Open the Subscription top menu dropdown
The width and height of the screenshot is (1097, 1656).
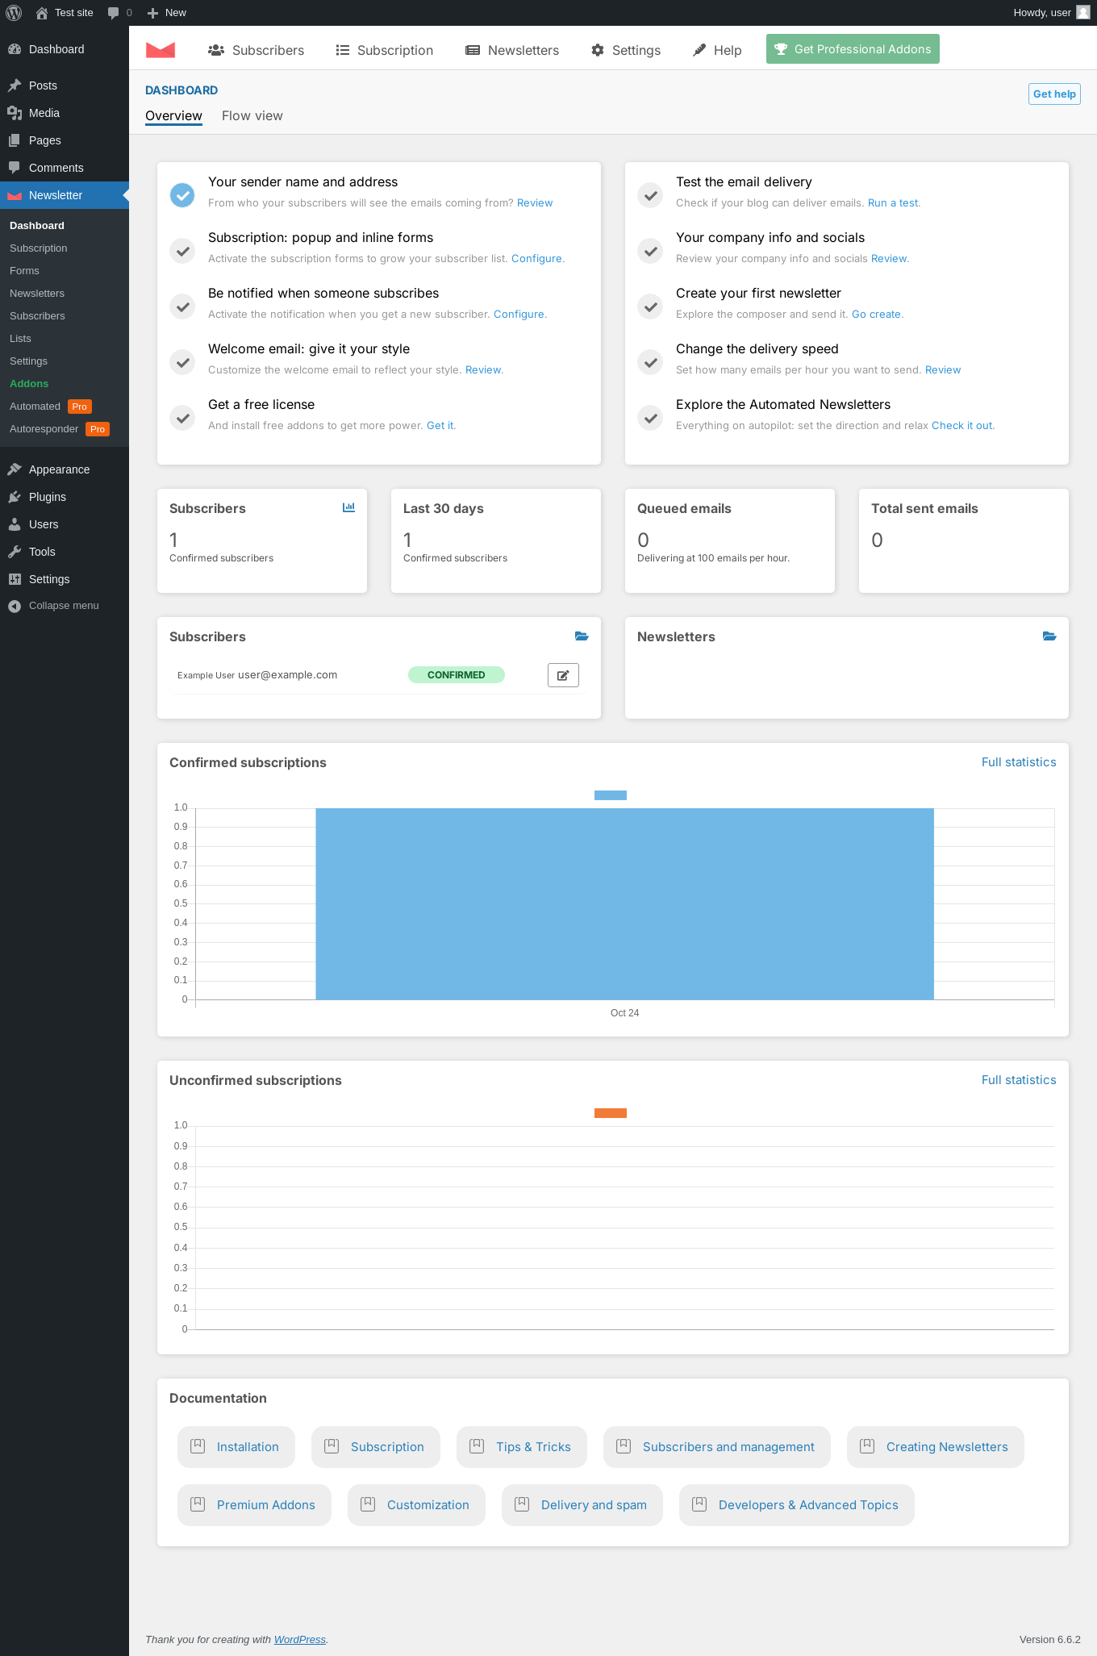[x=385, y=50]
